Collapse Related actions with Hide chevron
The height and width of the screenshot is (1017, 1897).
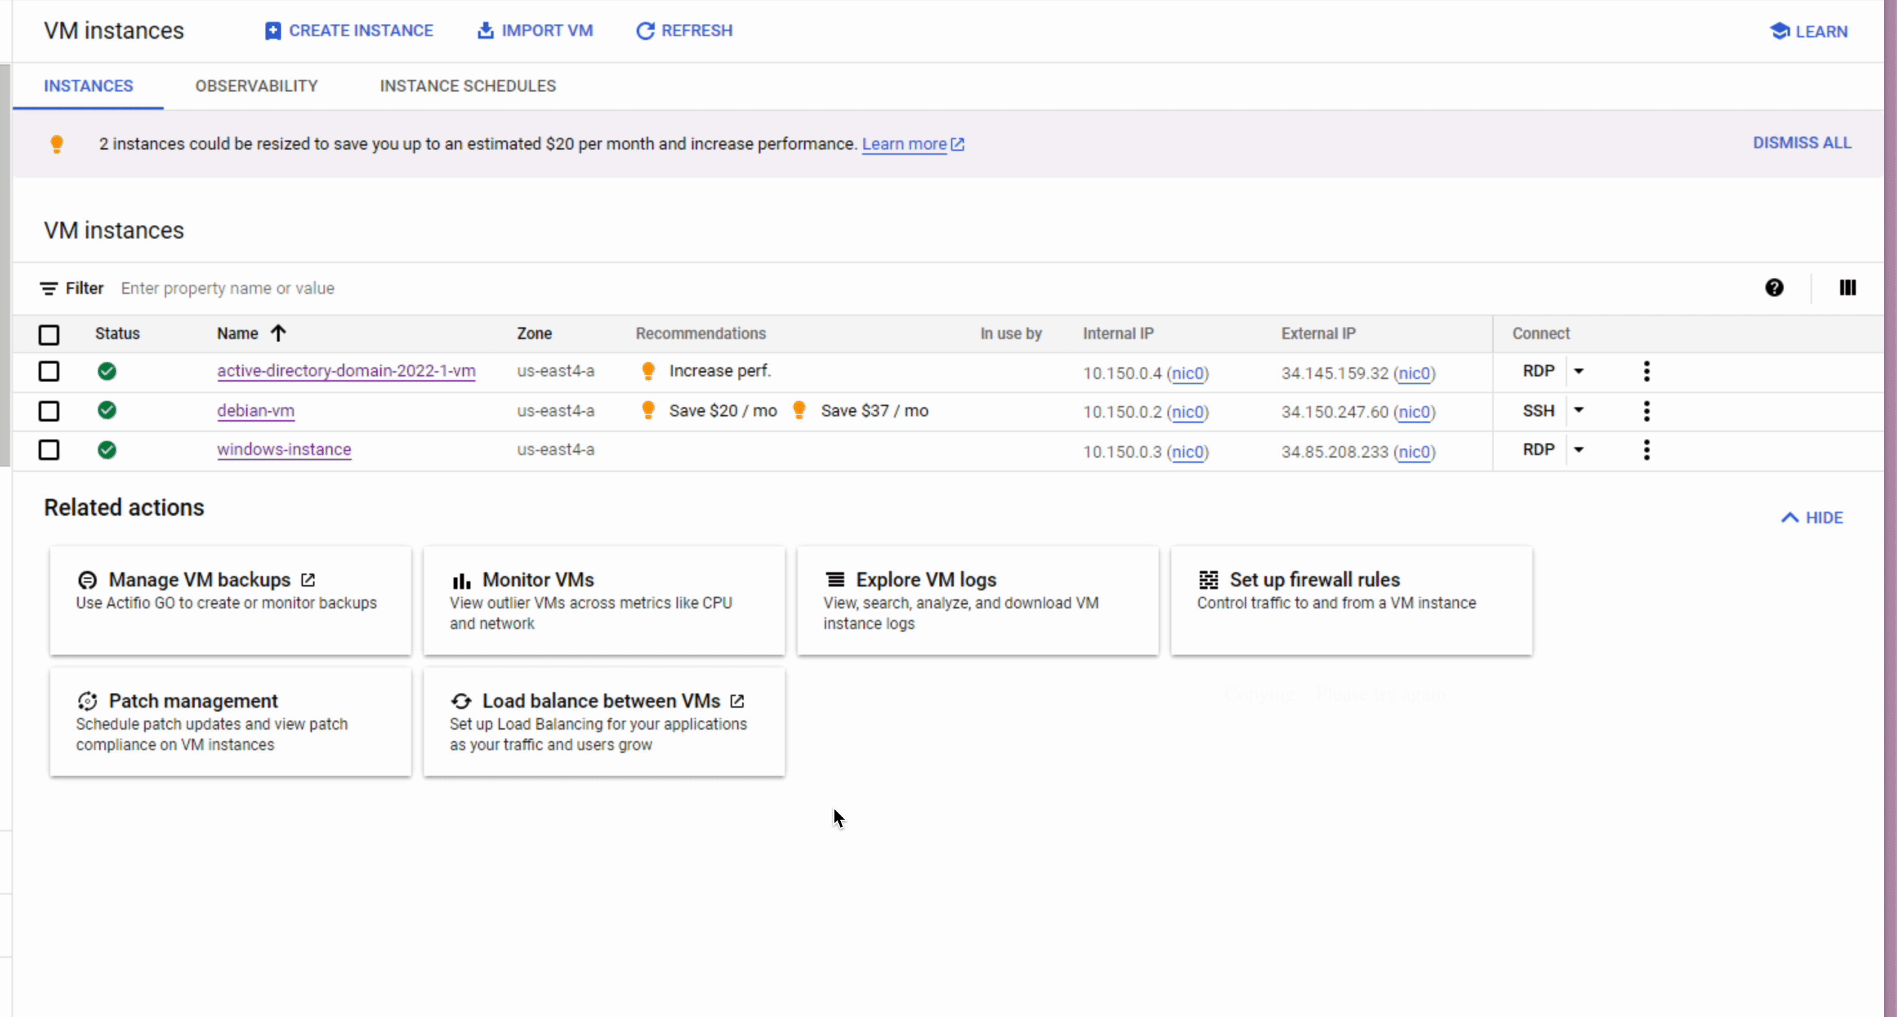[1789, 518]
